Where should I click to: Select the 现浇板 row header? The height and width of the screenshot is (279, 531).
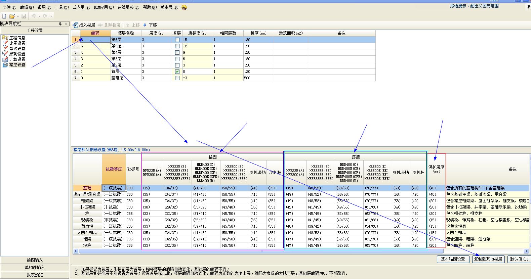pos(87,220)
